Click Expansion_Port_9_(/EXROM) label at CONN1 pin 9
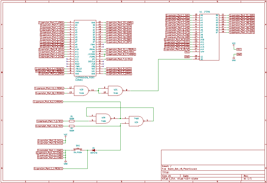Image resolution: width=267 pixels, height=183 pixels. coord(121,54)
